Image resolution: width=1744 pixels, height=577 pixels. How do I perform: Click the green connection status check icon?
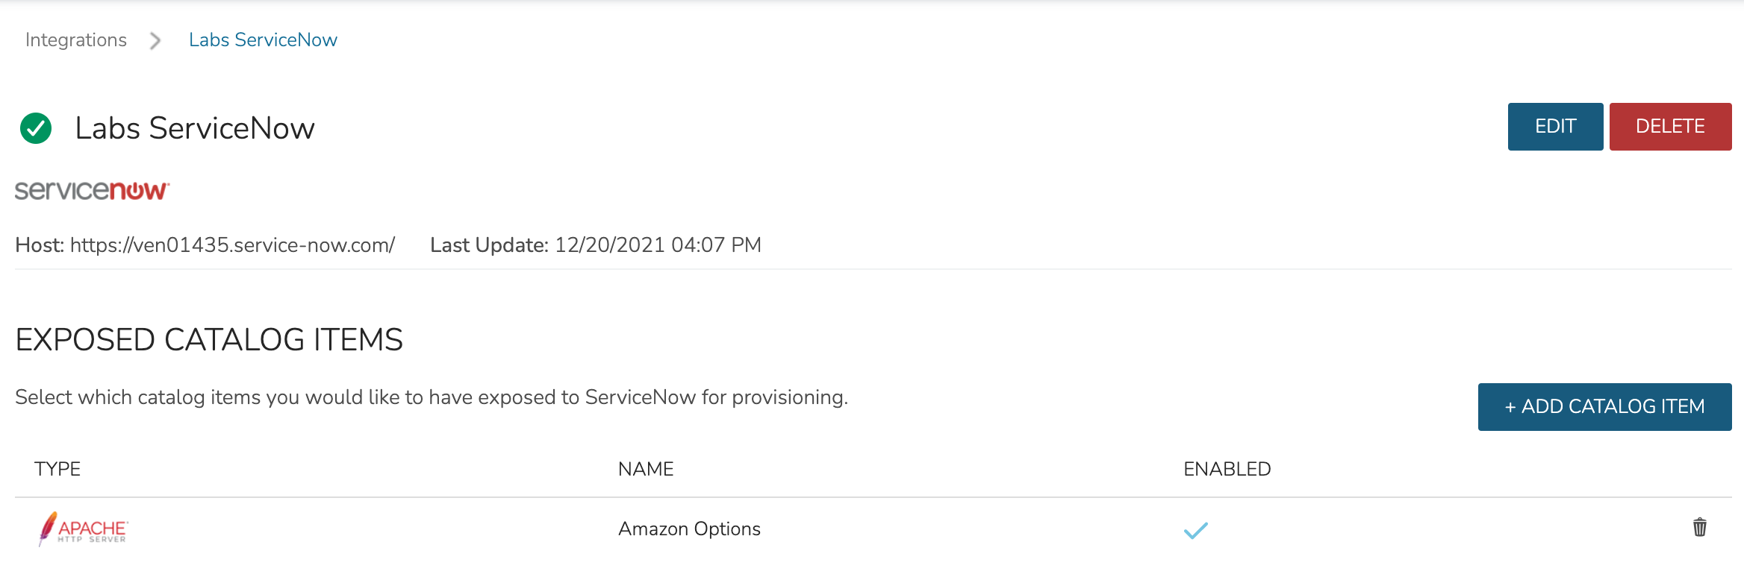coord(36,128)
